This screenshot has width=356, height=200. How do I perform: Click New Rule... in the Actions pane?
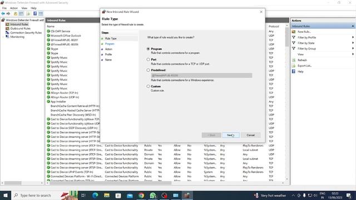pos(304,32)
